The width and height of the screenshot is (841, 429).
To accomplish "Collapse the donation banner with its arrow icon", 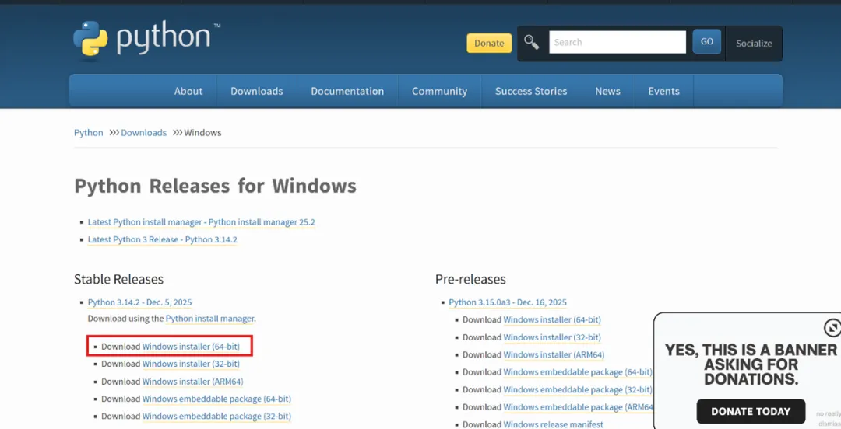I will pos(832,327).
